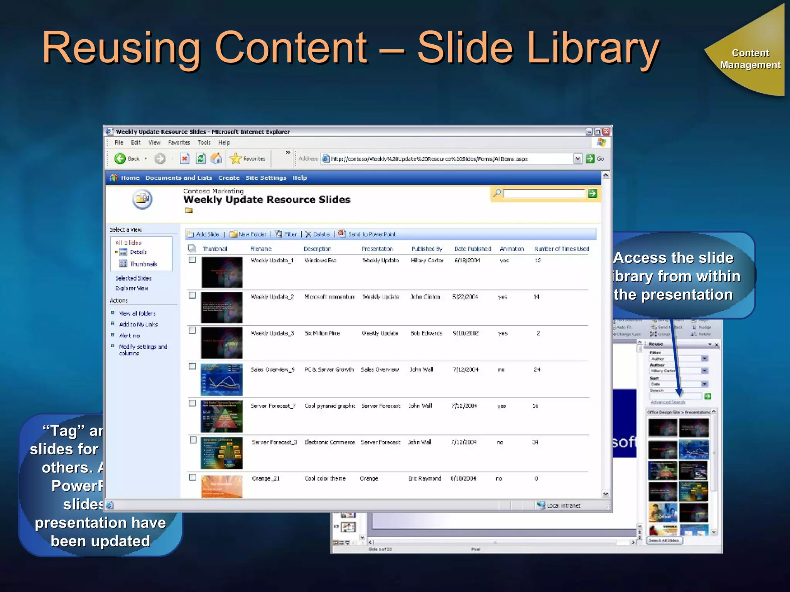Click the Local intranet zone icon in status bar
This screenshot has width=790, height=592.
click(541, 505)
